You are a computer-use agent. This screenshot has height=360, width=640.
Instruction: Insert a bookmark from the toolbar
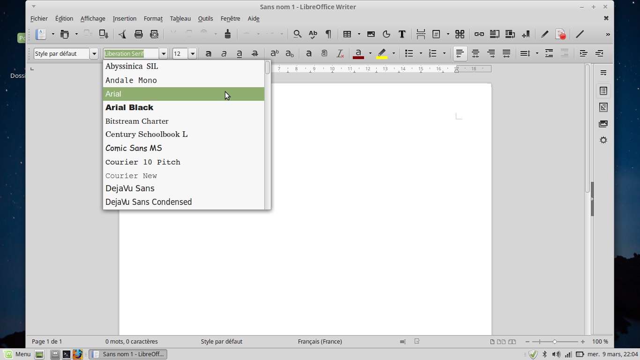pos(525,34)
